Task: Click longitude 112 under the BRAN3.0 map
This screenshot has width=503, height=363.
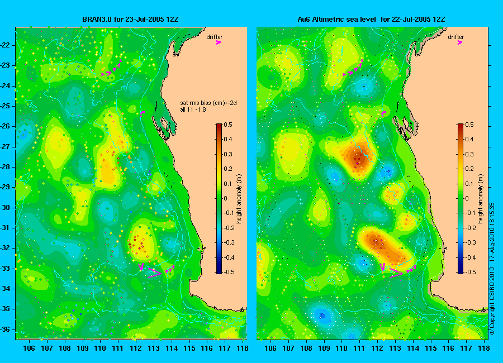Action: 136,348
